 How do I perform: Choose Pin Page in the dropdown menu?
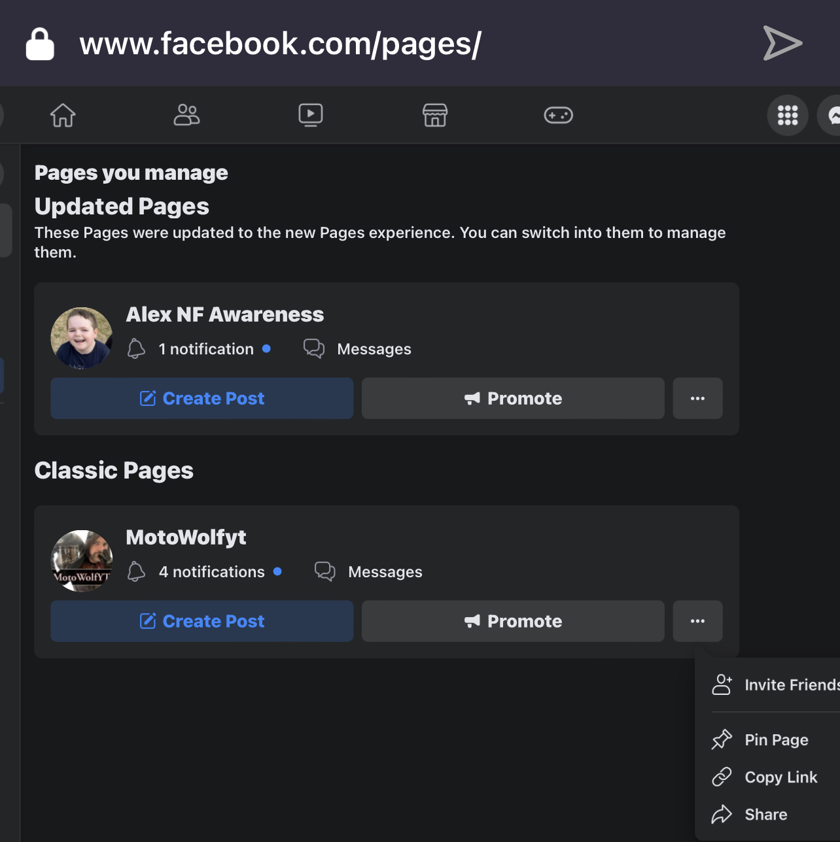775,739
